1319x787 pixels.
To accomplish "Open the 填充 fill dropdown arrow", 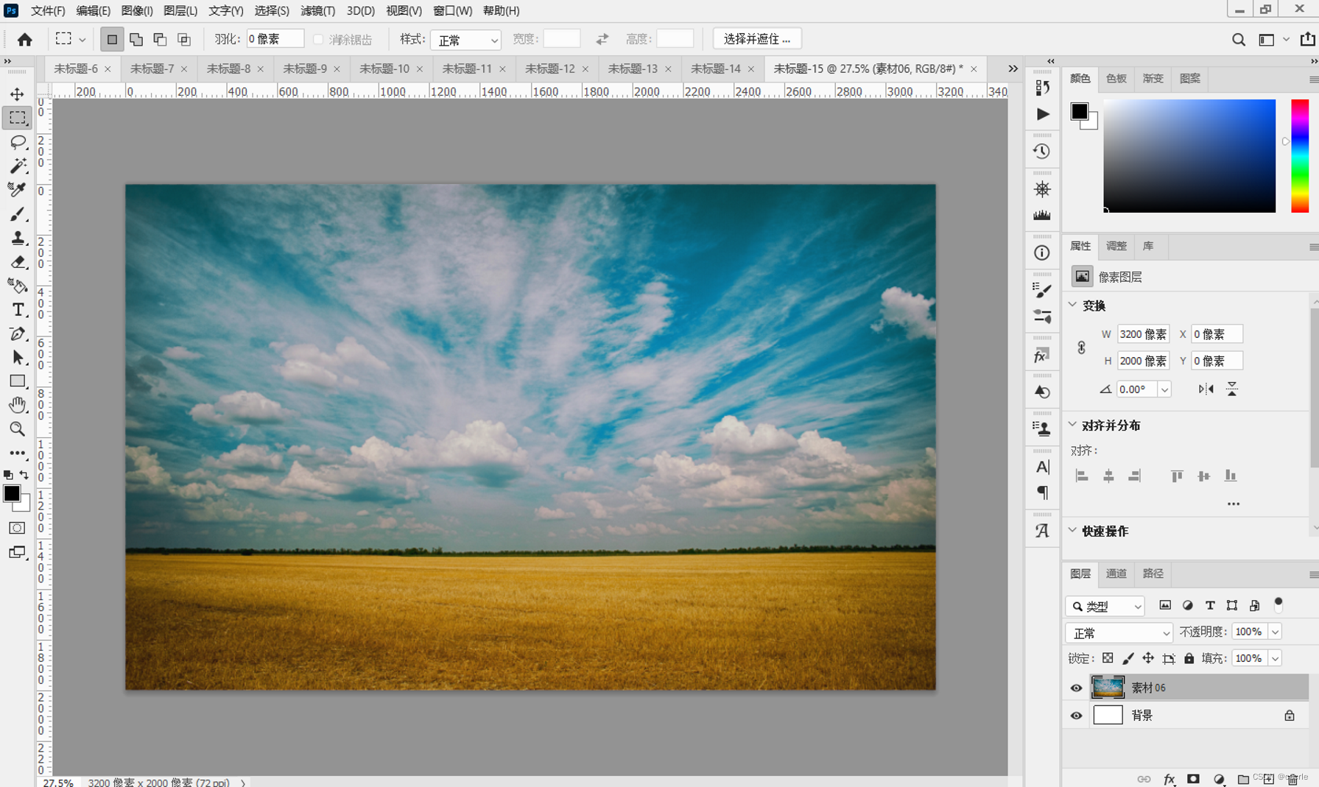I will click(x=1275, y=658).
